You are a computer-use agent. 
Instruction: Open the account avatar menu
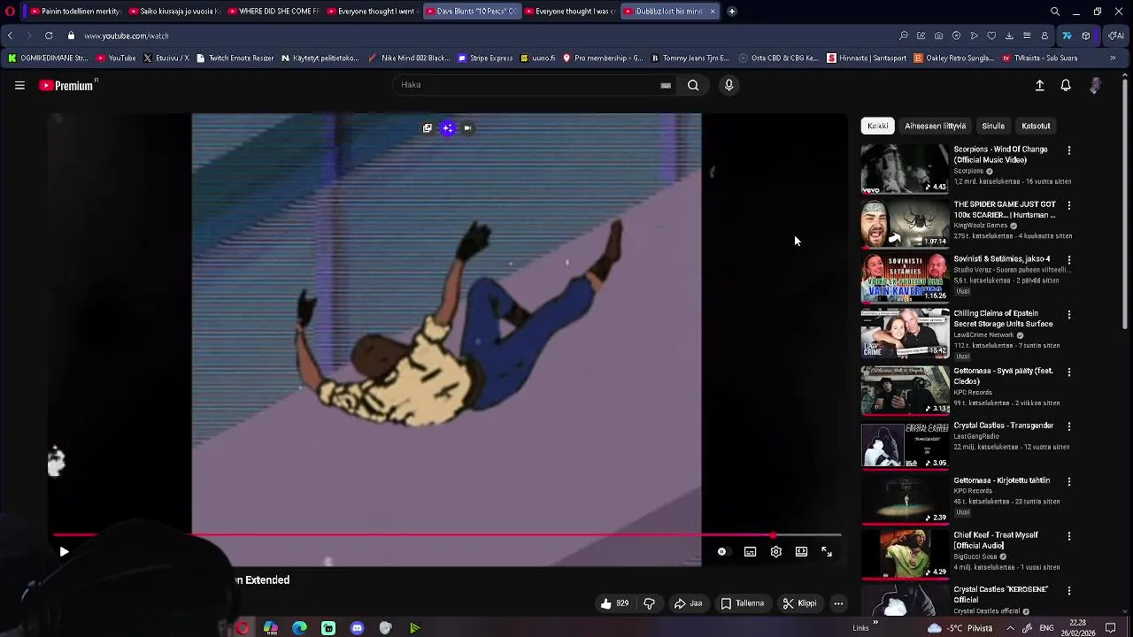click(1096, 86)
